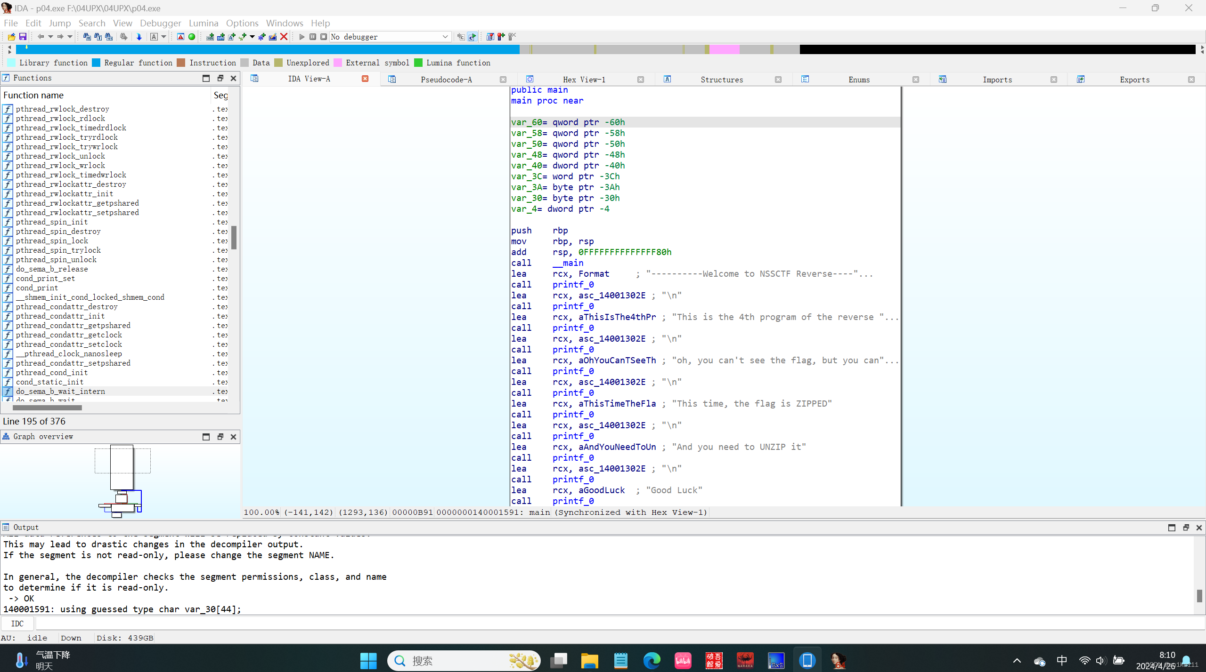The image size is (1206, 672).
Task: Open File Explorer from the taskbar
Action: pos(589,661)
